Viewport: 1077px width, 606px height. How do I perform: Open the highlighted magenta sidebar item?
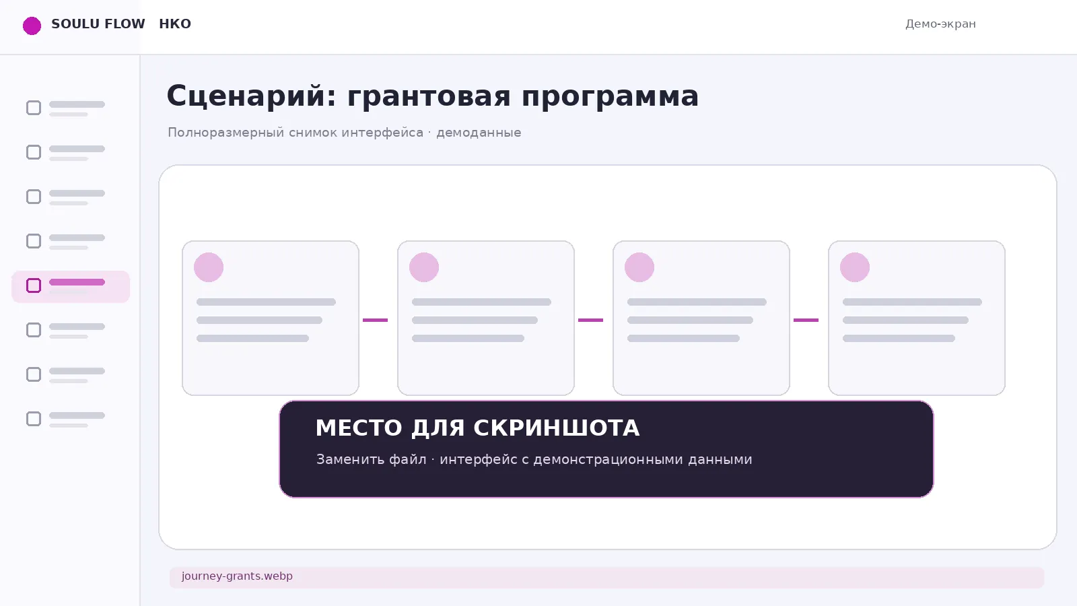click(x=71, y=286)
